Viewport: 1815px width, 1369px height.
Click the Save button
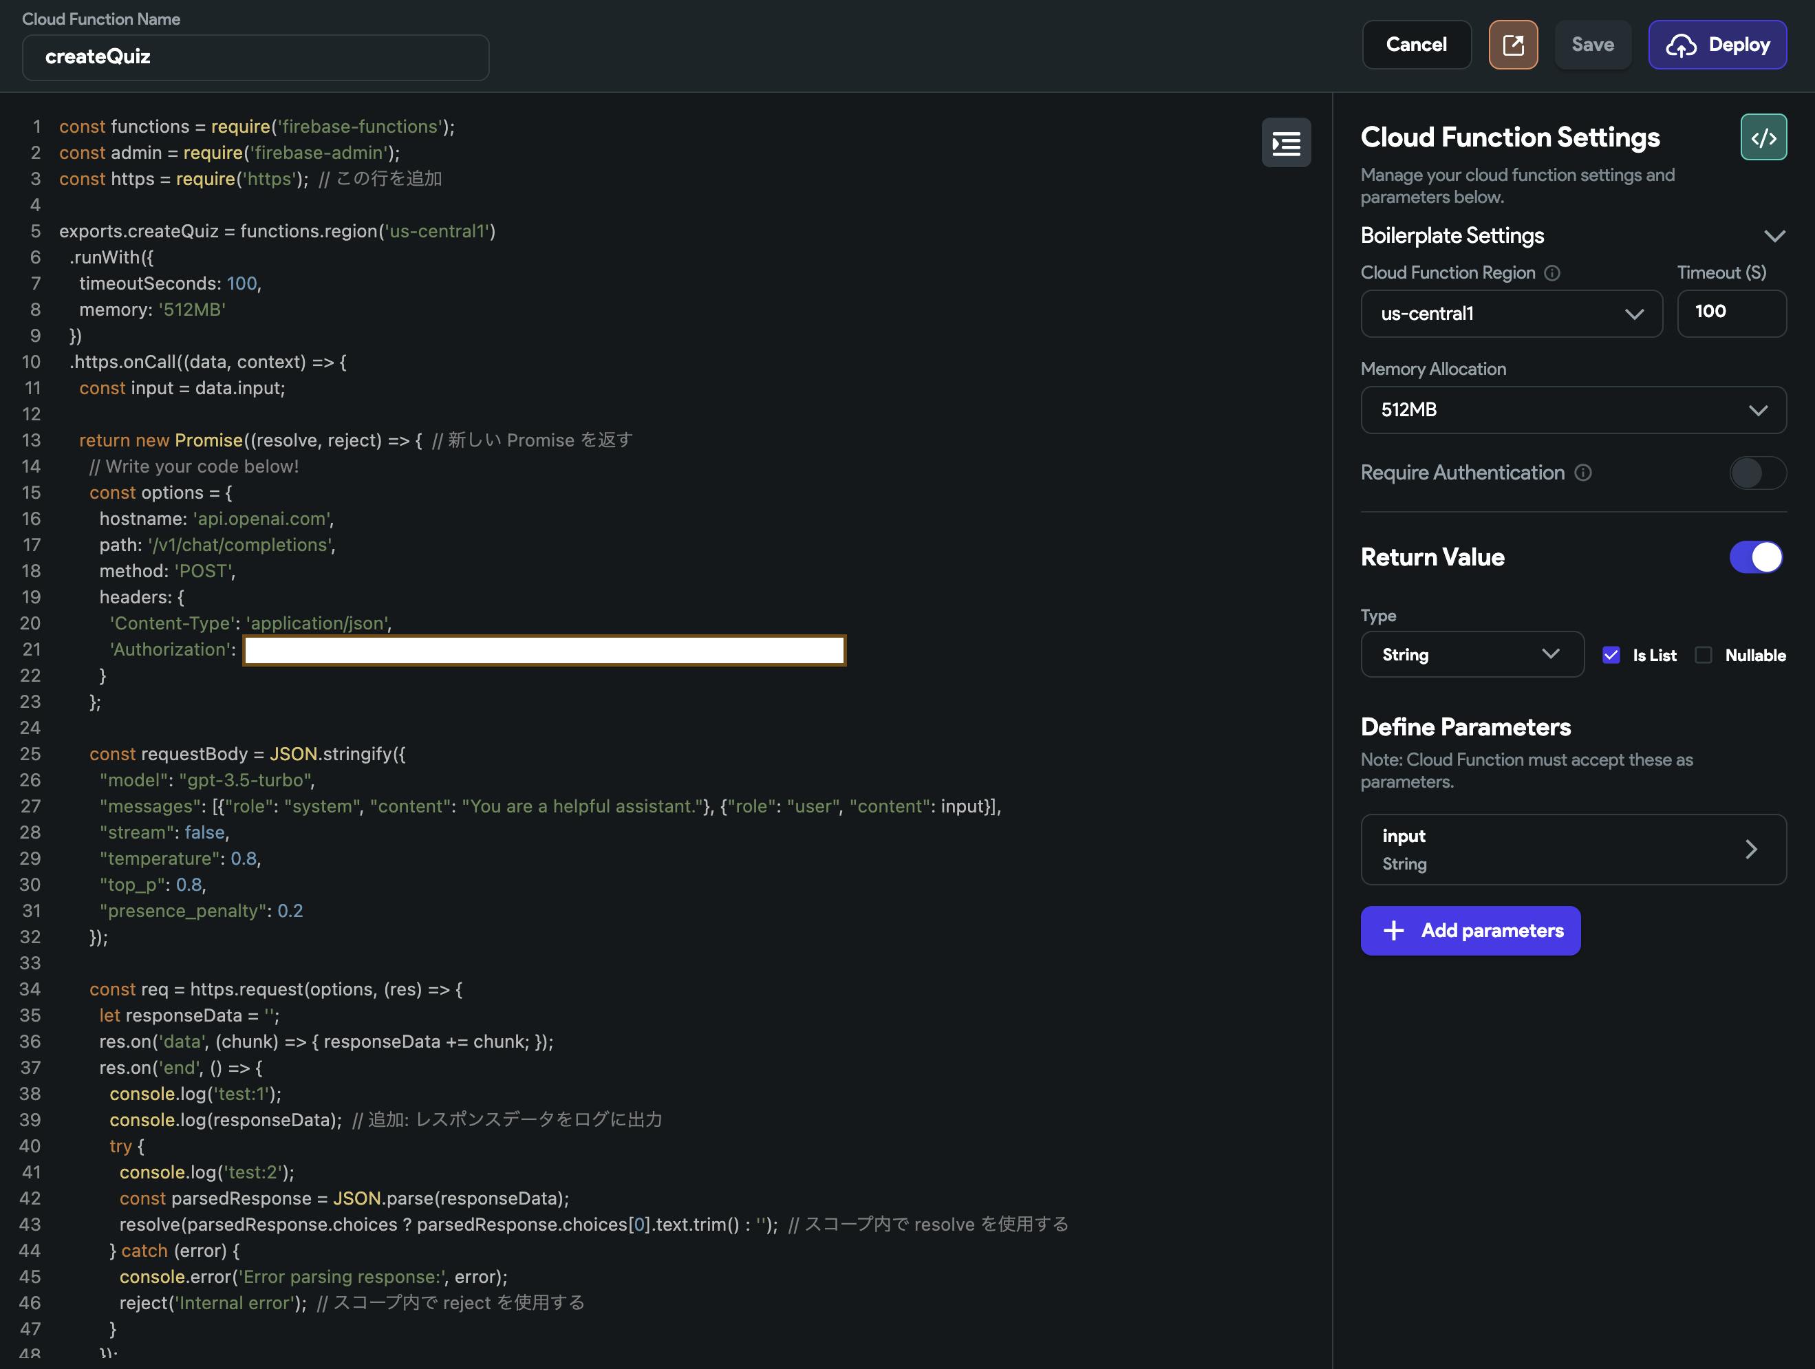[x=1592, y=45]
